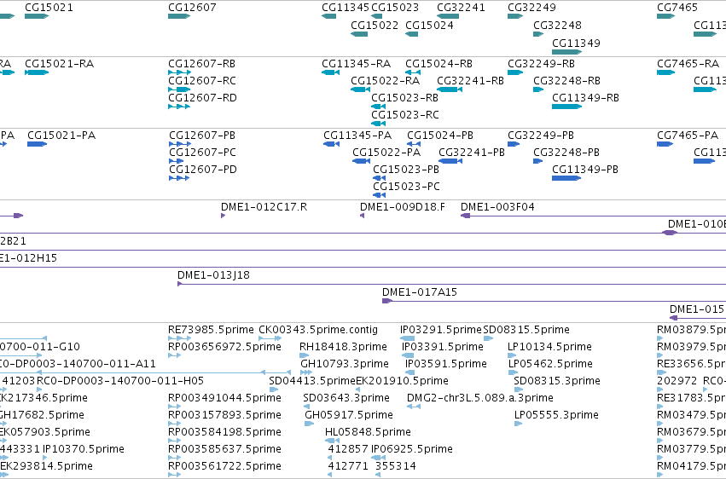Select the CG12607 gene glyph

179,16
